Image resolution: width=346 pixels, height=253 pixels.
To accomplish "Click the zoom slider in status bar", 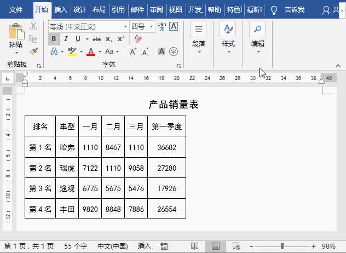I will (x=282, y=246).
